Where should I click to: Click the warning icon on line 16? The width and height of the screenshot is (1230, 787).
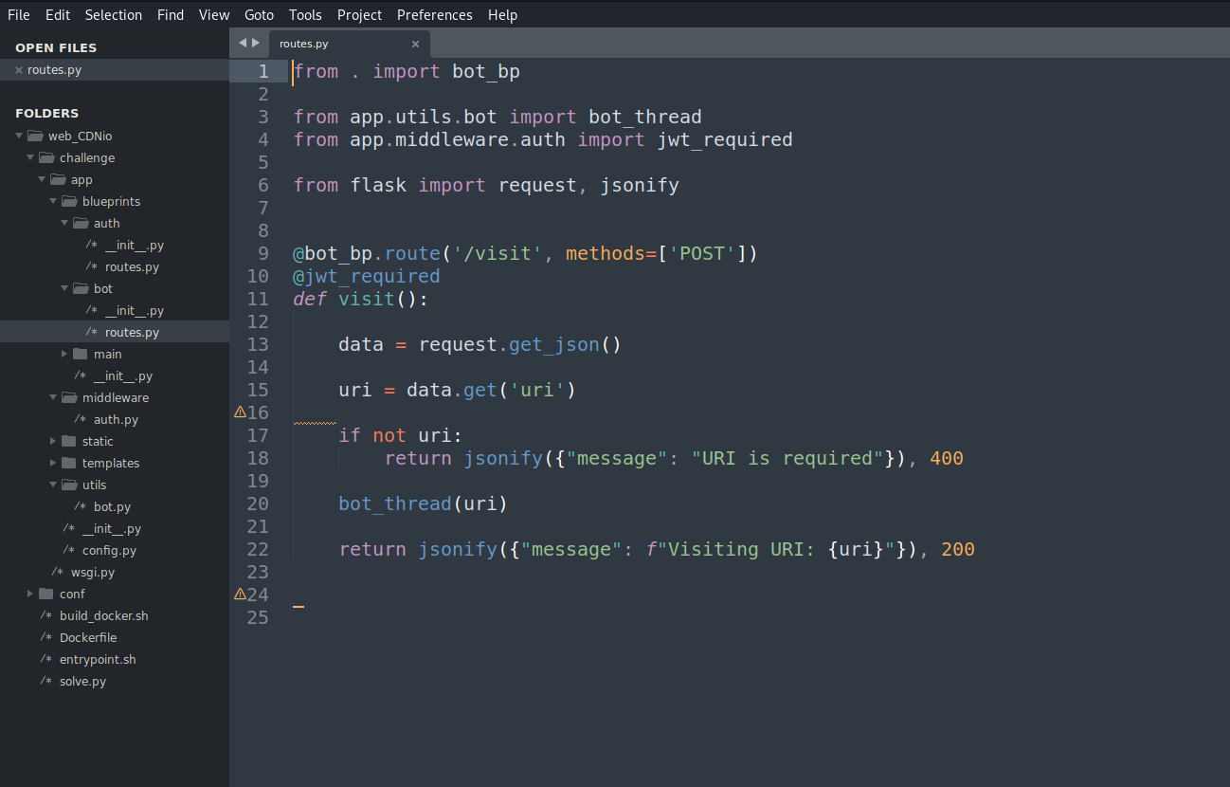point(240,412)
